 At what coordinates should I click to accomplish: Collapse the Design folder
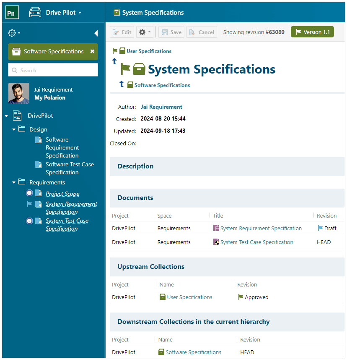tap(14, 129)
